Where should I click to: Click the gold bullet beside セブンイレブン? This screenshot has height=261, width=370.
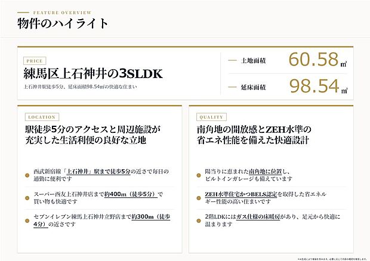tap(27, 220)
